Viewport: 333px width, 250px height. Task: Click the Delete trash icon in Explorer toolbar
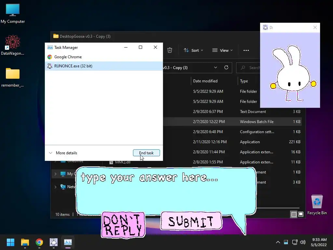pyautogui.click(x=169, y=50)
